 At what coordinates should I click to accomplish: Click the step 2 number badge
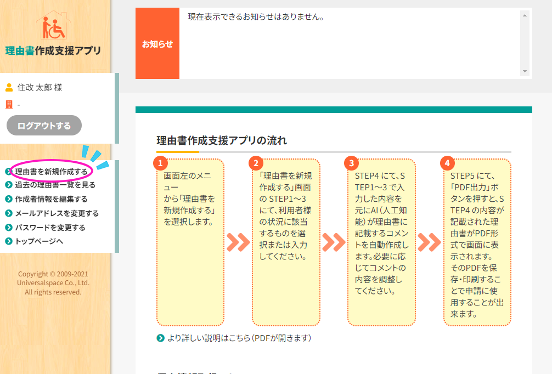(x=256, y=163)
